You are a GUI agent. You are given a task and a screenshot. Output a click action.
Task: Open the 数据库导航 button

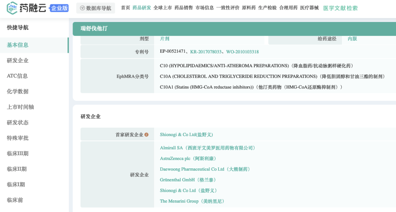96,8
